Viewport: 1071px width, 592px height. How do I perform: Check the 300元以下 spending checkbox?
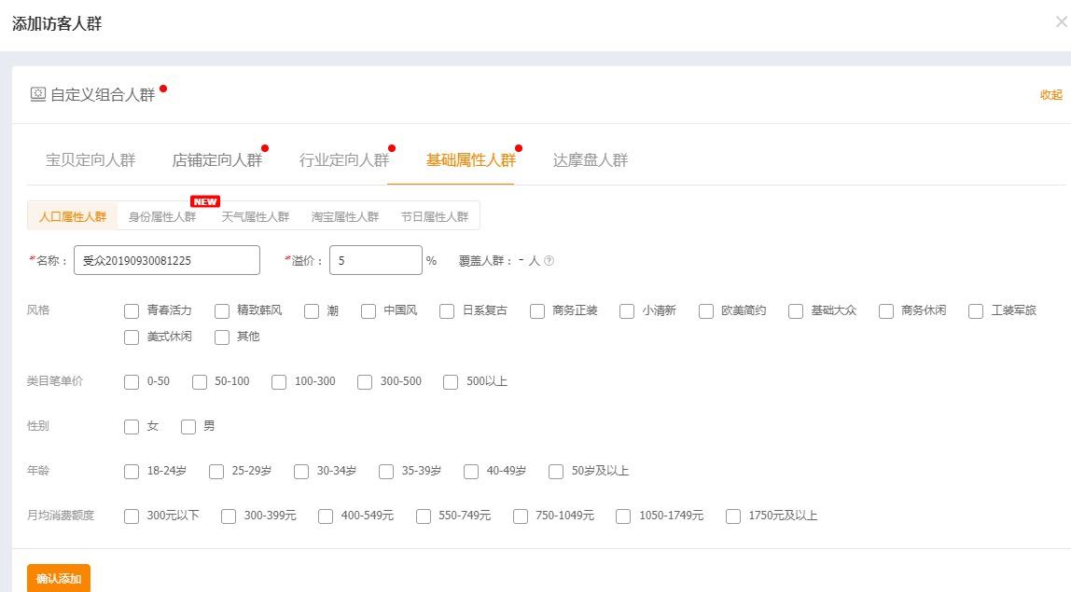tap(132, 516)
